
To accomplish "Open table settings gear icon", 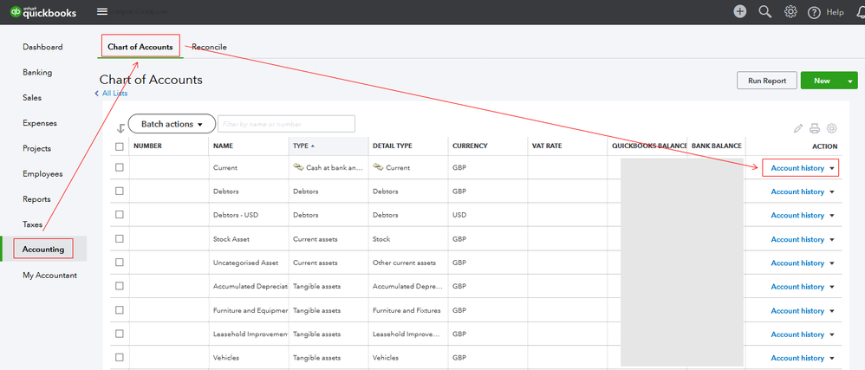I will 832,127.
